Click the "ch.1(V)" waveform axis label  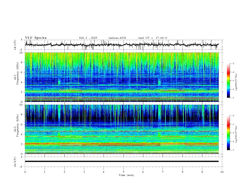(15, 45)
